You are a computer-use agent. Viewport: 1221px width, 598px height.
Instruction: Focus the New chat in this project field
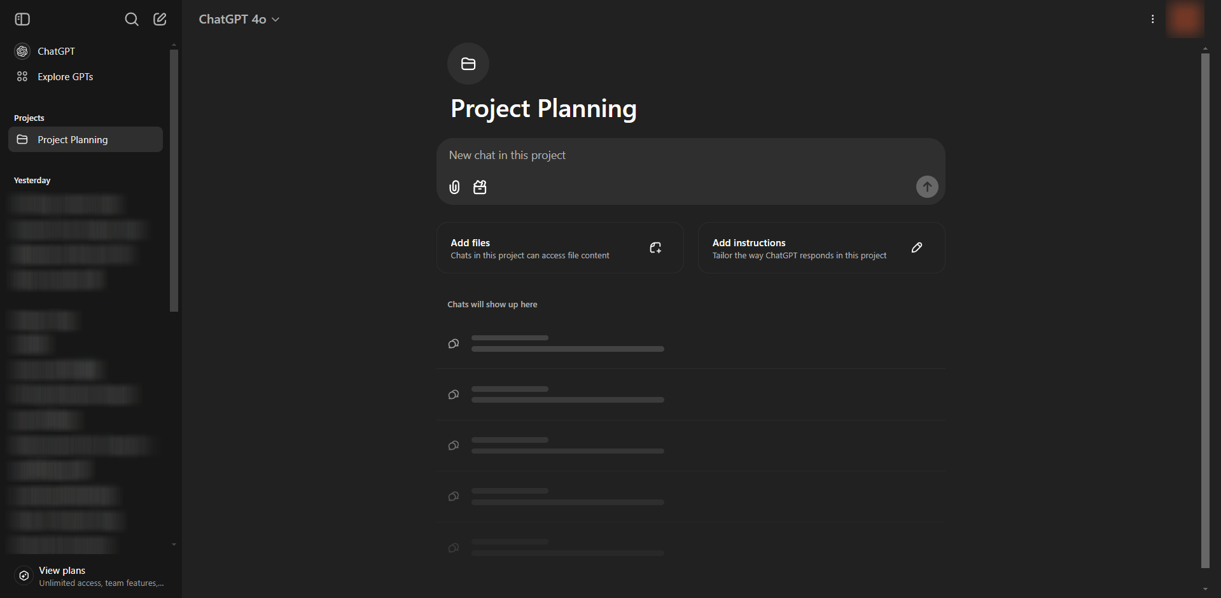pos(690,155)
